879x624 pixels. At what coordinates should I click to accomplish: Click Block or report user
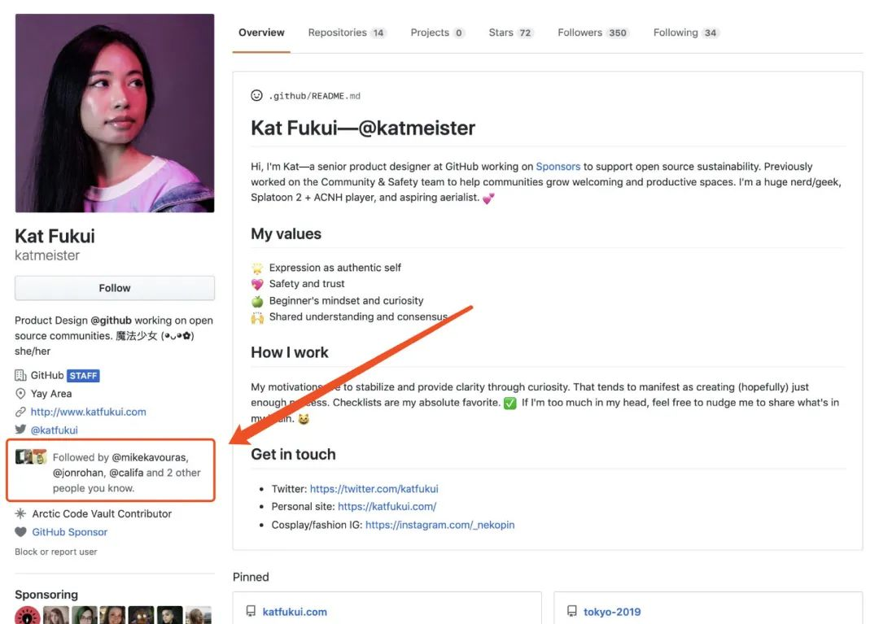click(x=56, y=552)
